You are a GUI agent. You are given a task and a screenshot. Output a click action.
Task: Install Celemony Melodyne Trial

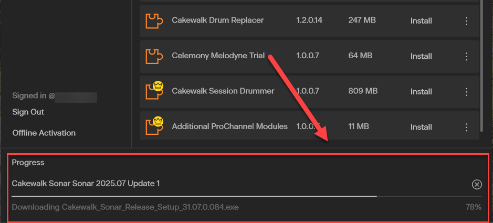click(421, 57)
